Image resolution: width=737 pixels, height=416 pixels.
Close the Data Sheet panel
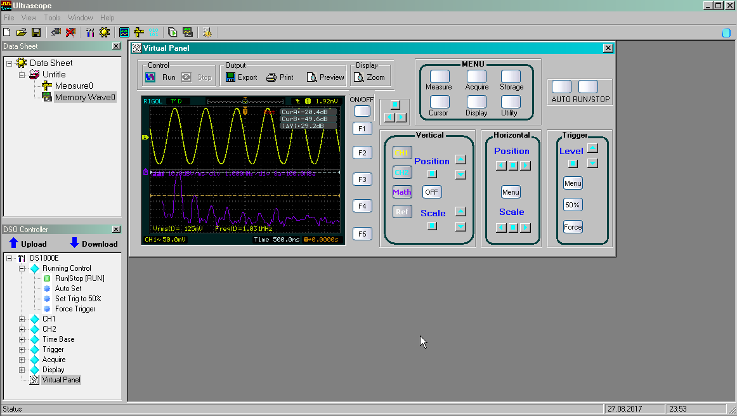(116, 46)
